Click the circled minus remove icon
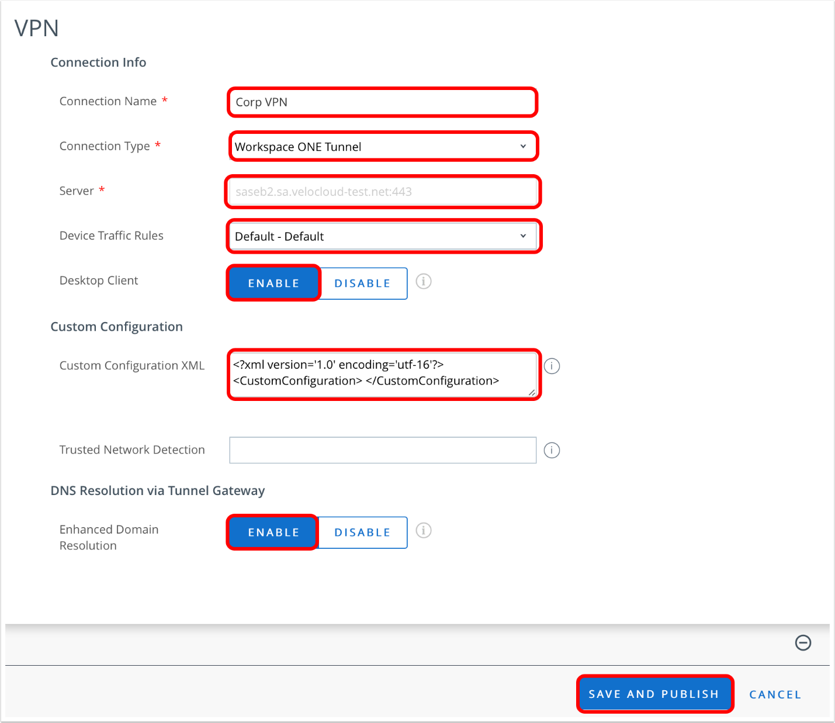This screenshot has height=723, width=835. point(803,643)
